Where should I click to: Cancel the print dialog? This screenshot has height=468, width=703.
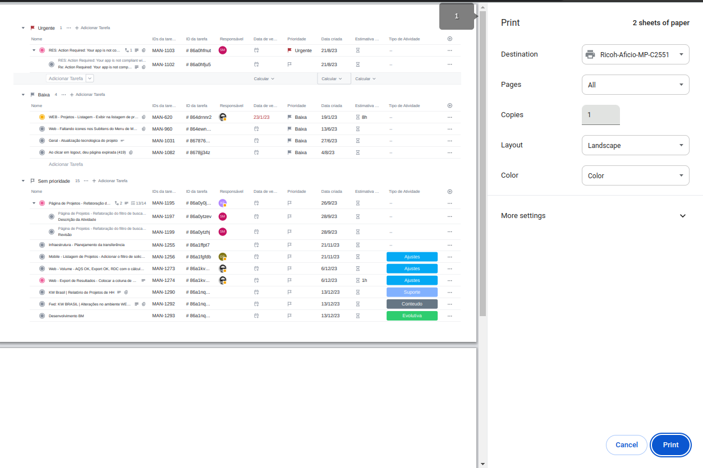[626, 445]
